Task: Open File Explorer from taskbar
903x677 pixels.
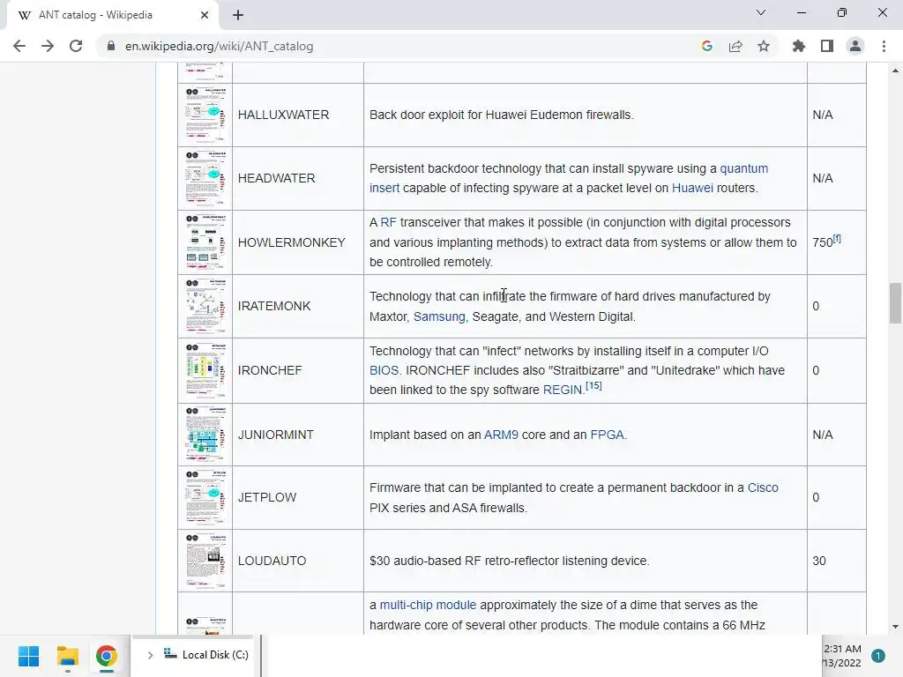Action: pos(67,656)
